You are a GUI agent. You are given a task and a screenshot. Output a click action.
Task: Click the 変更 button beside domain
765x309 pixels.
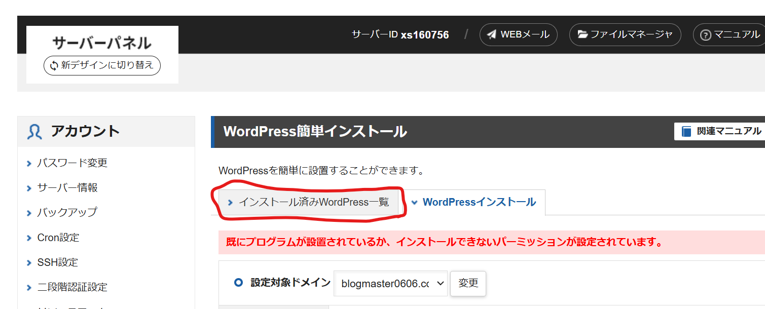tap(468, 283)
